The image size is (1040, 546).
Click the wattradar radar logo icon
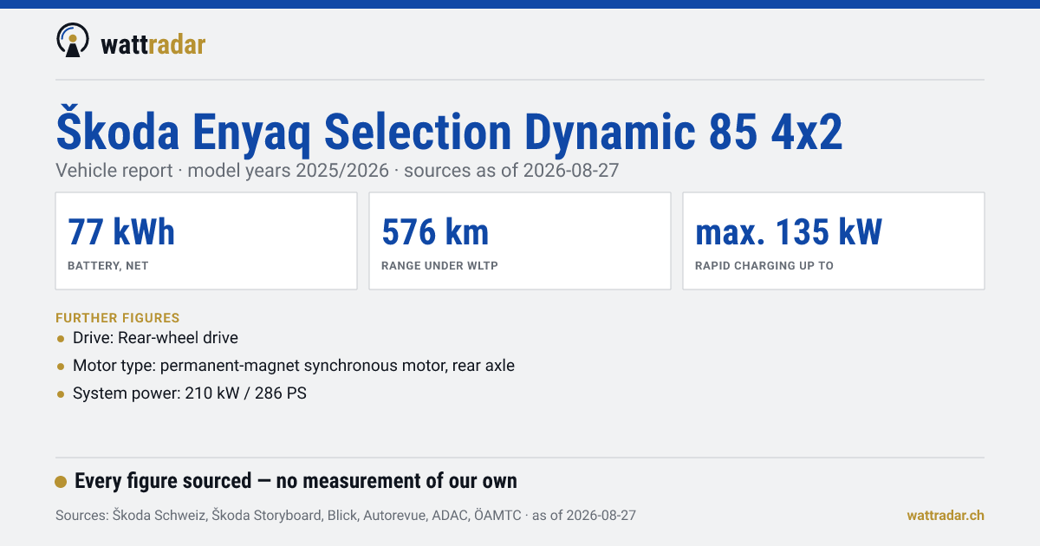point(72,40)
